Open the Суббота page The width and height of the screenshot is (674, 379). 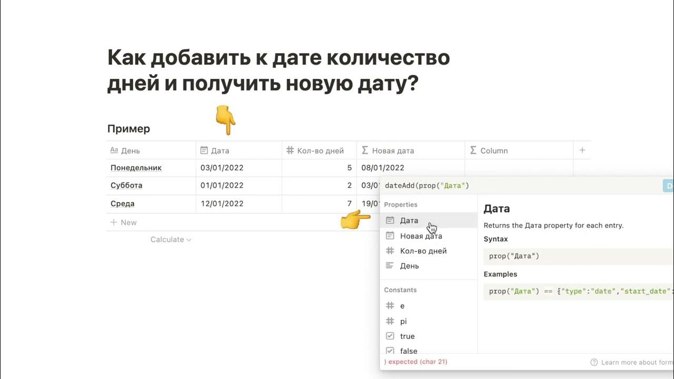pos(126,185)
